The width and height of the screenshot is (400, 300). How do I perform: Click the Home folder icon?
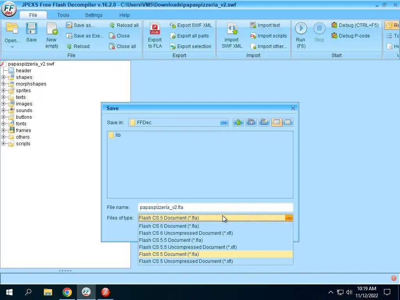coord(251,122)
